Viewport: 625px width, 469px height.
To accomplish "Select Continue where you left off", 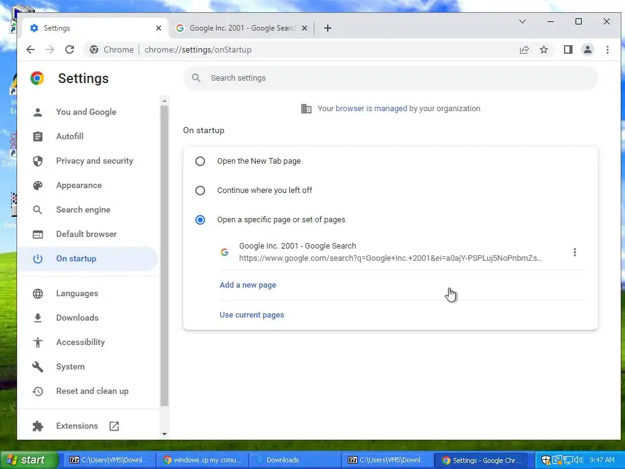I will pos(200,191).
